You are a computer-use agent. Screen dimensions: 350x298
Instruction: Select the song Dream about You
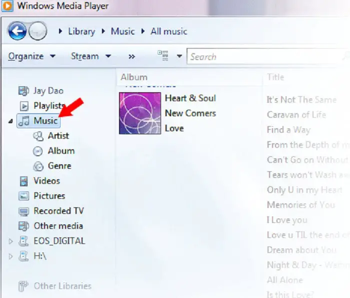[x=301, y=250]
